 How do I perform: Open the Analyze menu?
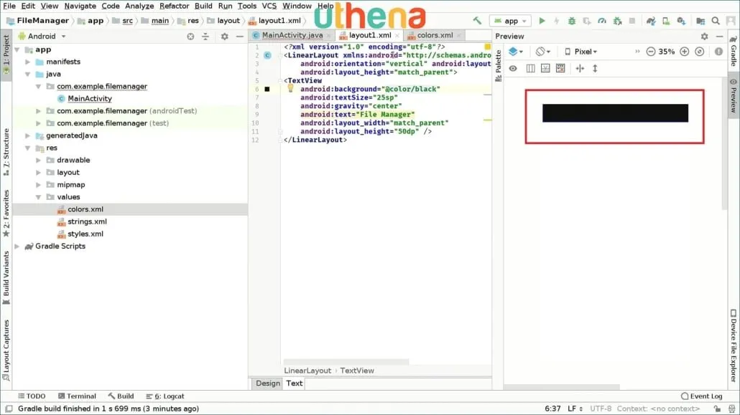pos(139,6)
